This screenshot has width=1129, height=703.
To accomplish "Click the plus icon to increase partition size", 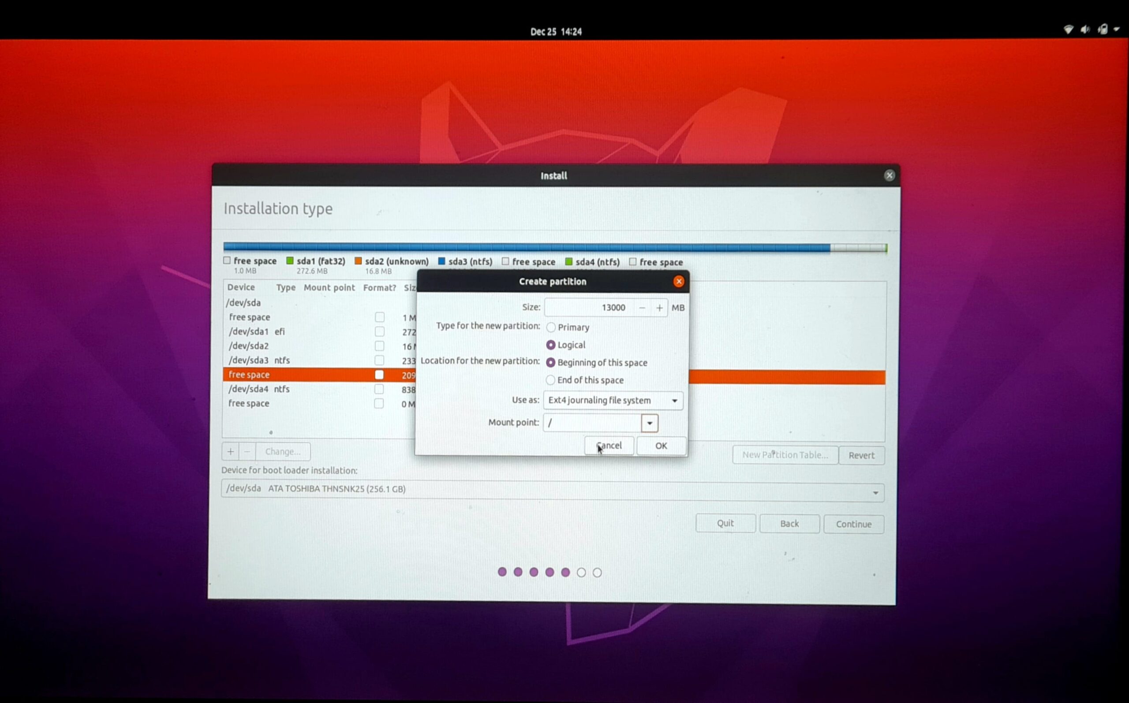I will click(659, 308).
